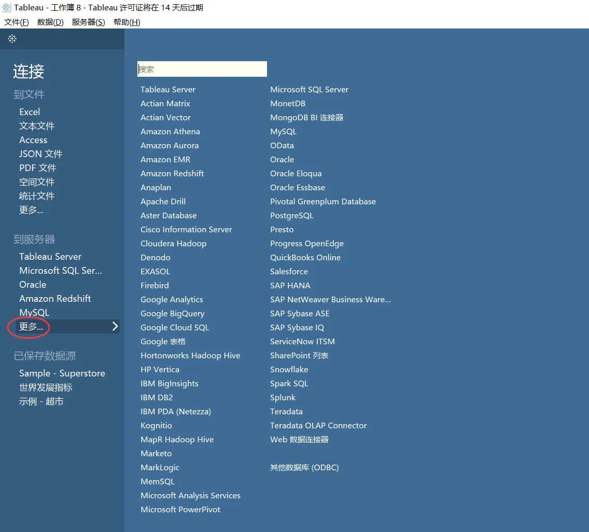Select Google 表格 connector

163,342
